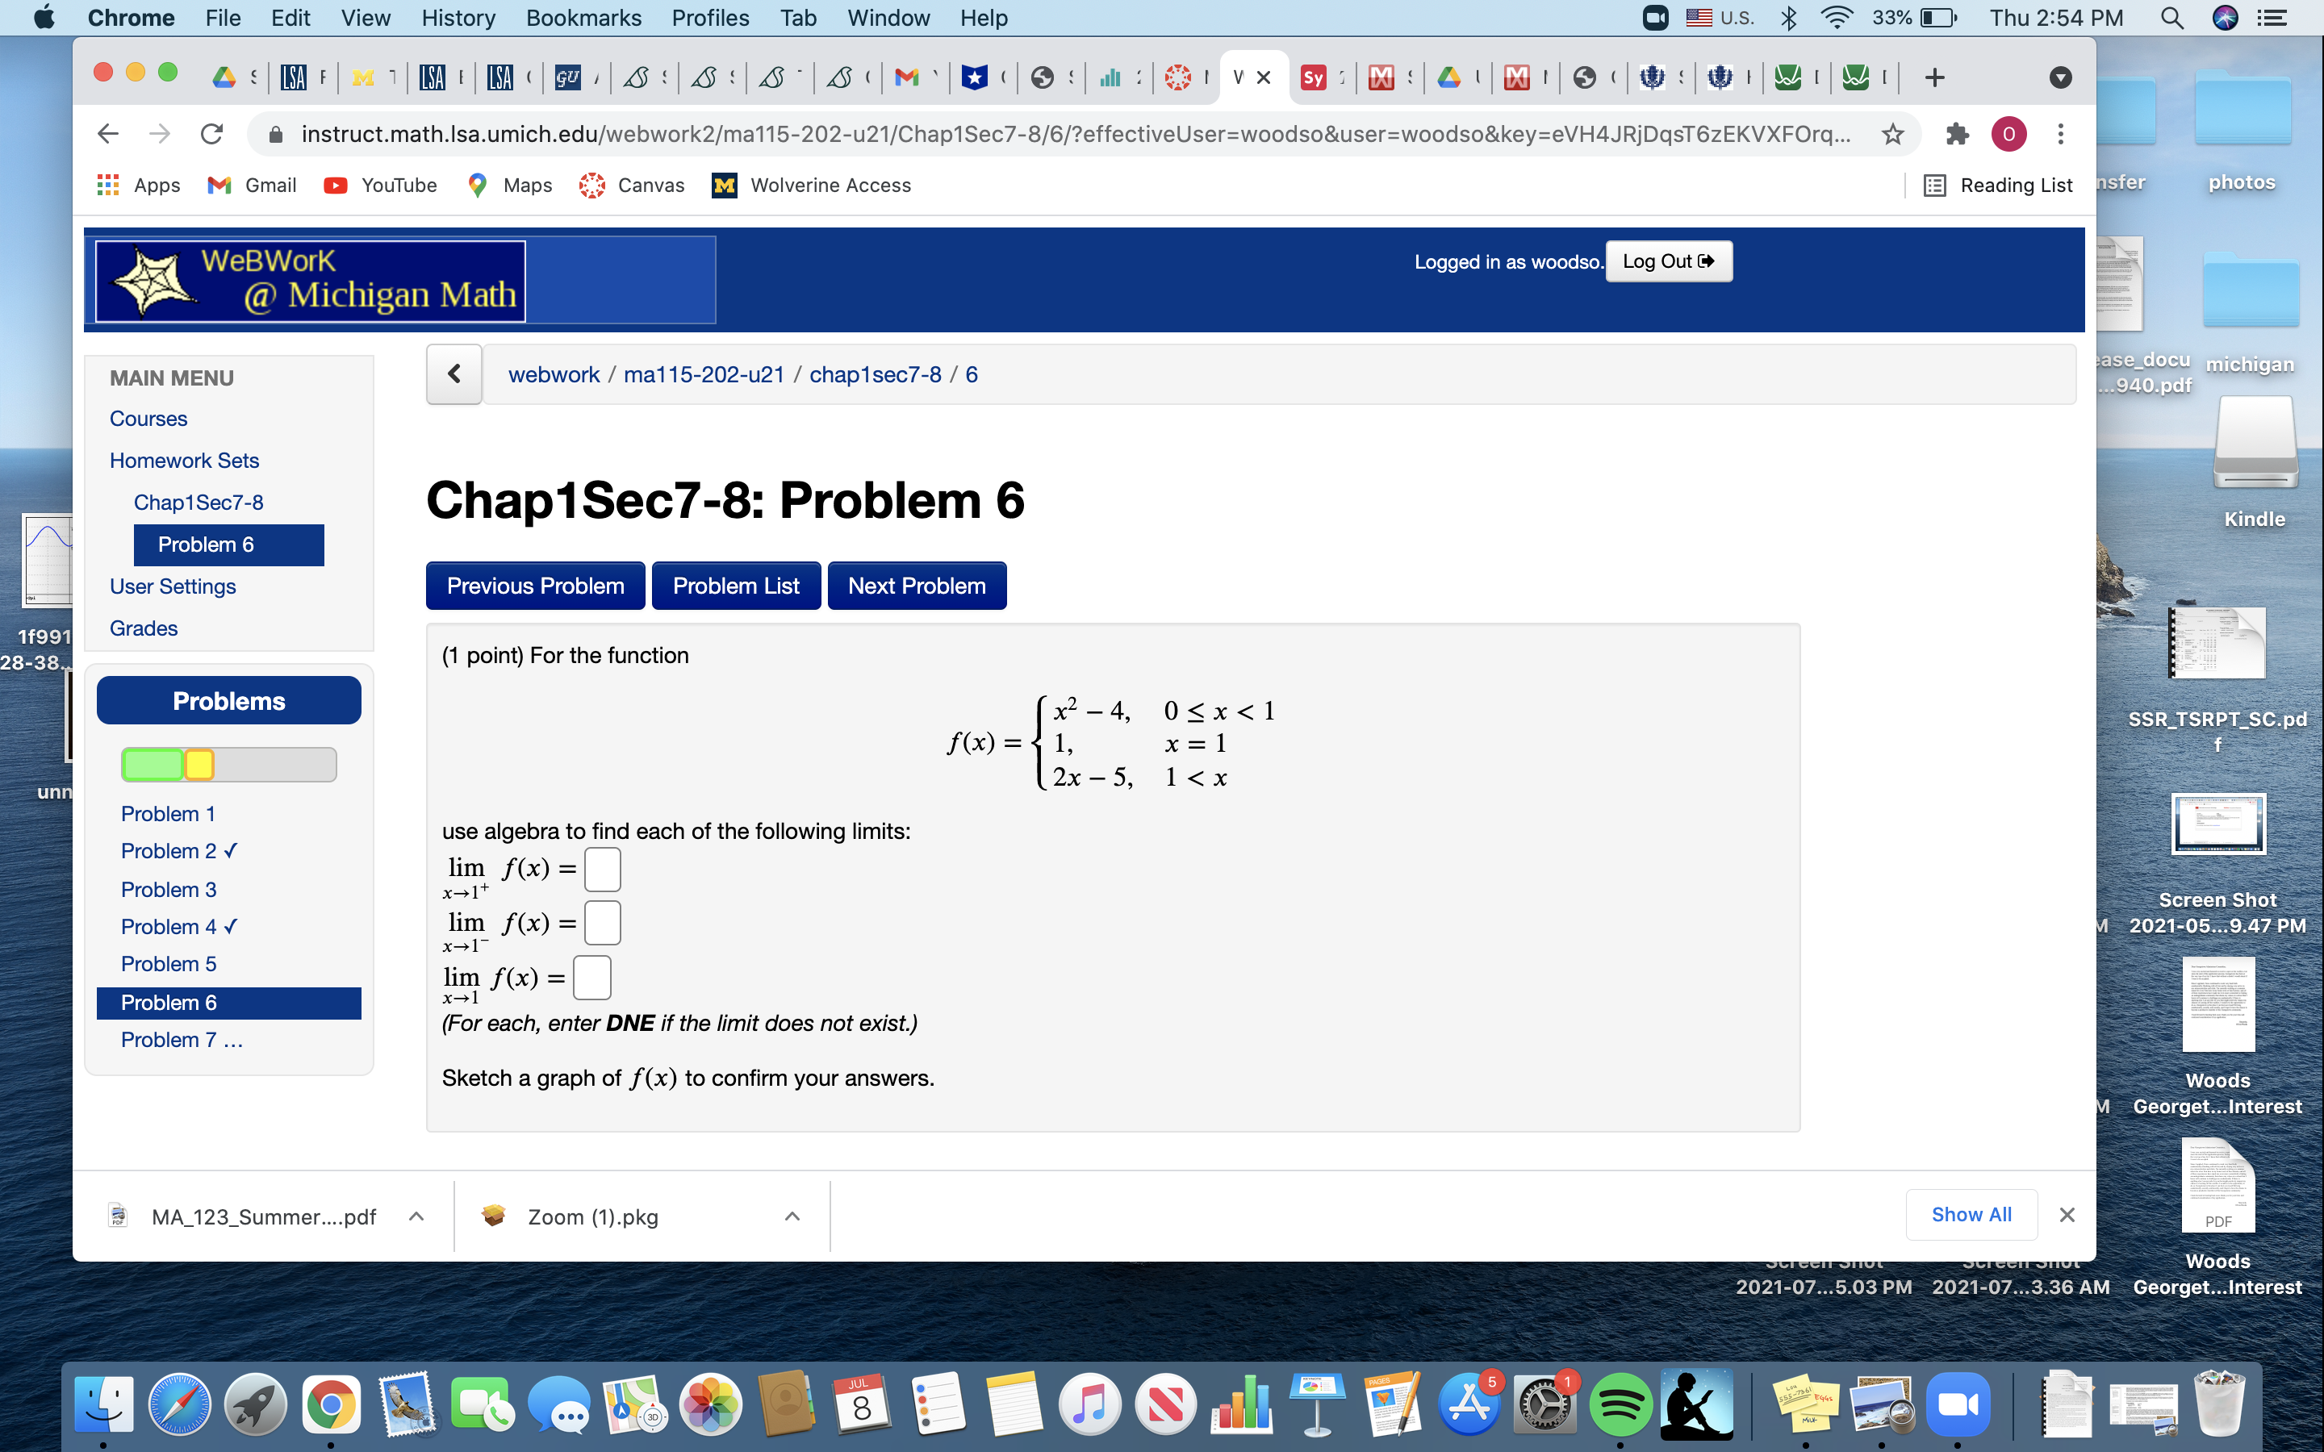Open Problem 3 link in sidebar
The height and width of the screenshot is (1452, 2324).
click(169, 889)
